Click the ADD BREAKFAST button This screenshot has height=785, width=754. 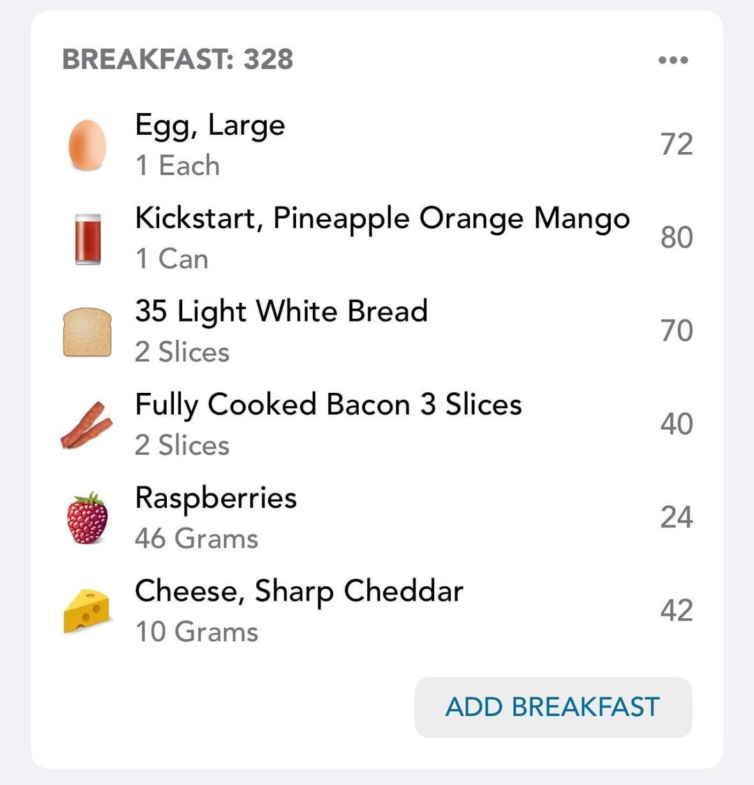pyautogui.click(x=553, y=708)
